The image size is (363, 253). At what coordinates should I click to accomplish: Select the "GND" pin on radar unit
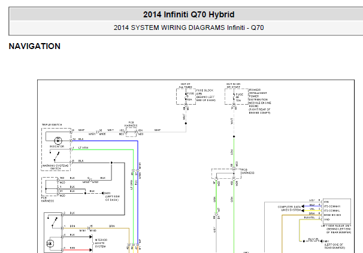pos(326,220)
